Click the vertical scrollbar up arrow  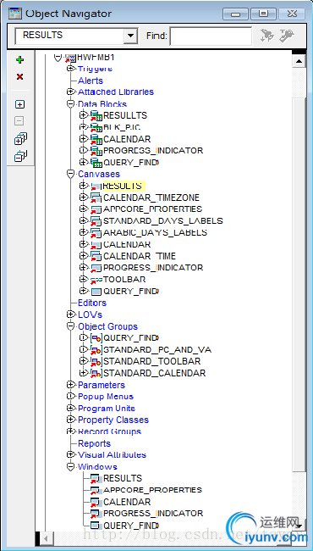point(299,61)
